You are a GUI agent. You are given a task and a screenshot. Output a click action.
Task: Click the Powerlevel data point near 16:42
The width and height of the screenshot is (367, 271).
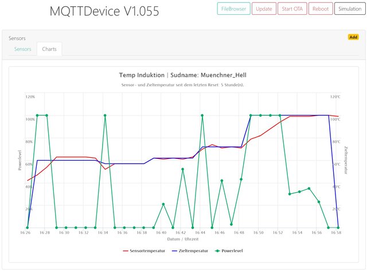point(182,169)
